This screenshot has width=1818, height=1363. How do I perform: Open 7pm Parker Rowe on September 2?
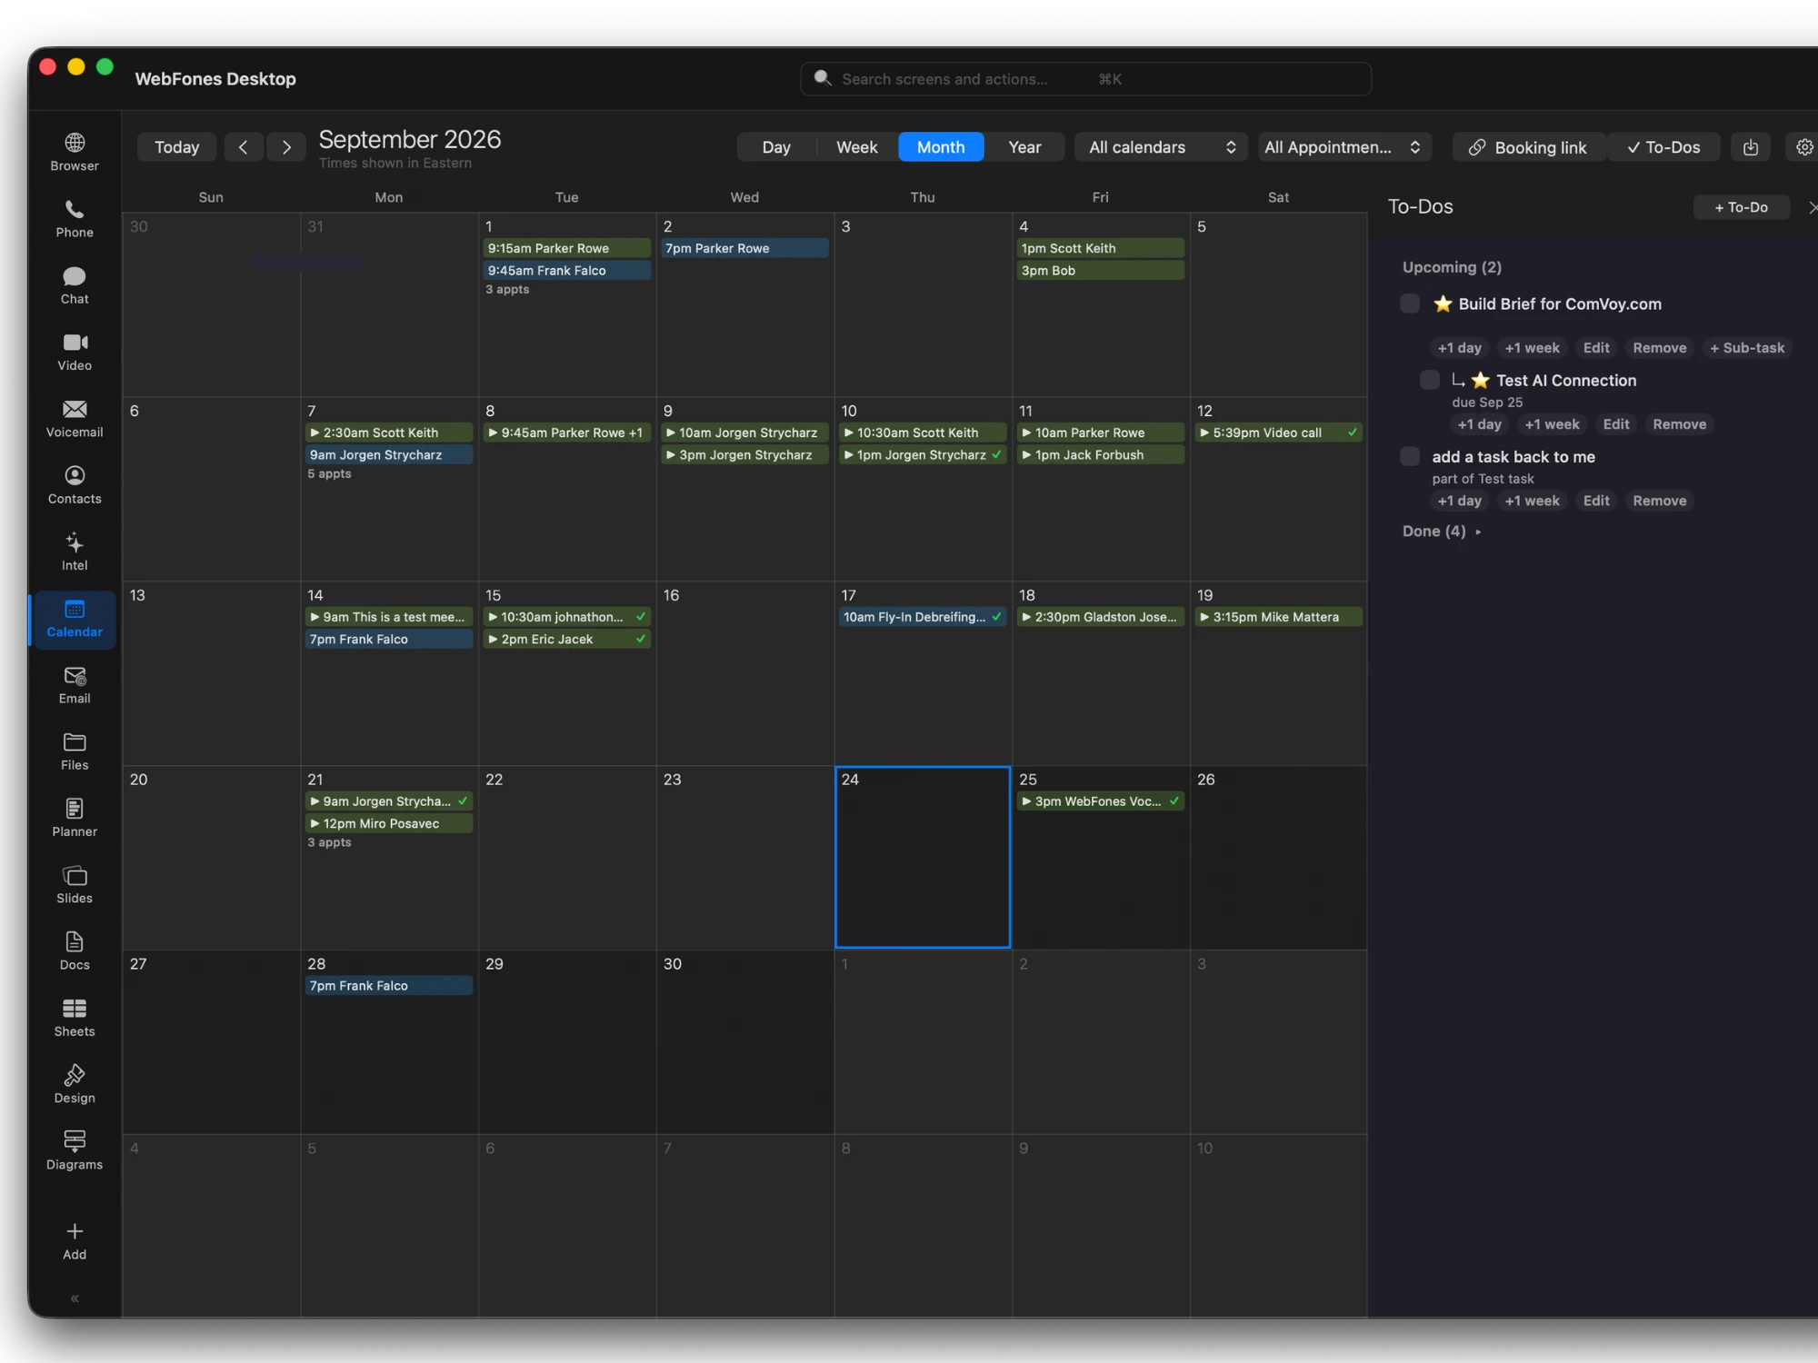point(744,248)
